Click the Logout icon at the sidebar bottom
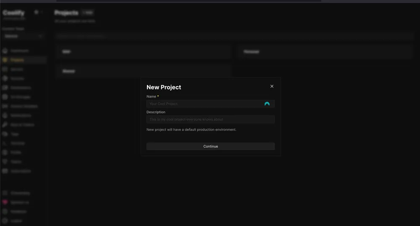The height and width of the screenshot is (226, 420). [5, 221]
